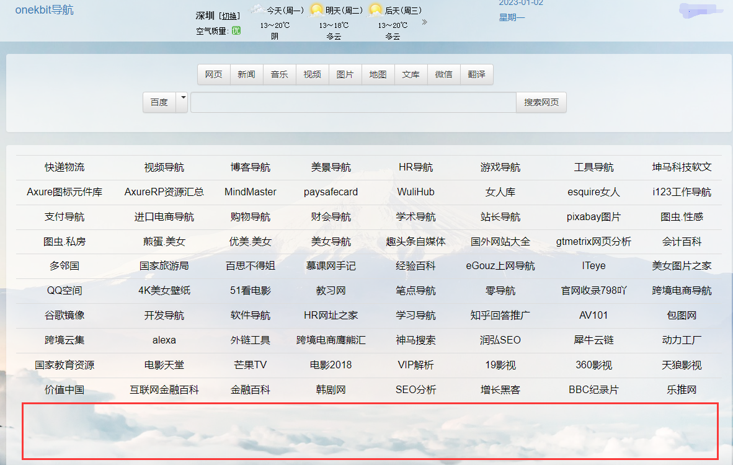Open the VIP解析 link
733x465 pixels.
[415, 365]
